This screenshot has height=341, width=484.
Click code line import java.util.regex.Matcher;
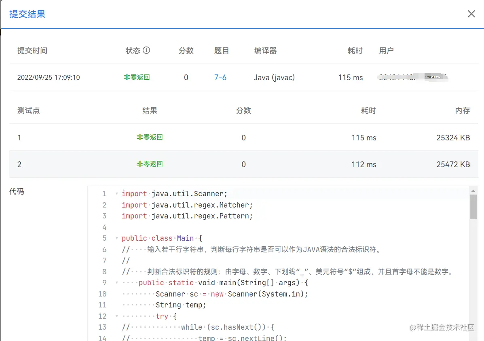(x=187, y=205)
